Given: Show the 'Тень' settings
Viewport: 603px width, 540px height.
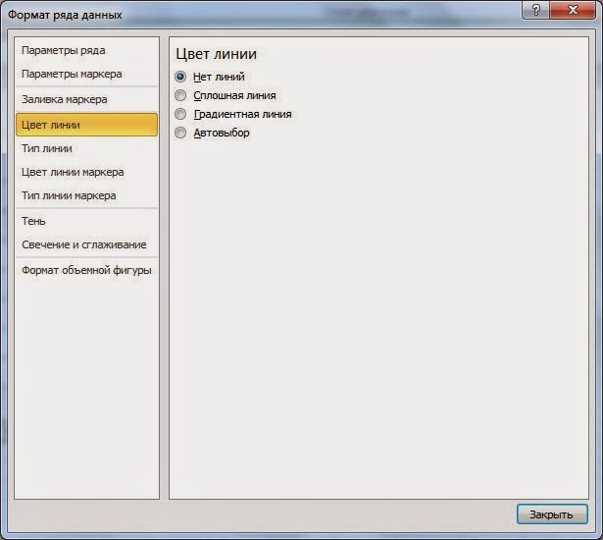Looking at the screenshot, I should pyautogui.click(x=87, y=221).
